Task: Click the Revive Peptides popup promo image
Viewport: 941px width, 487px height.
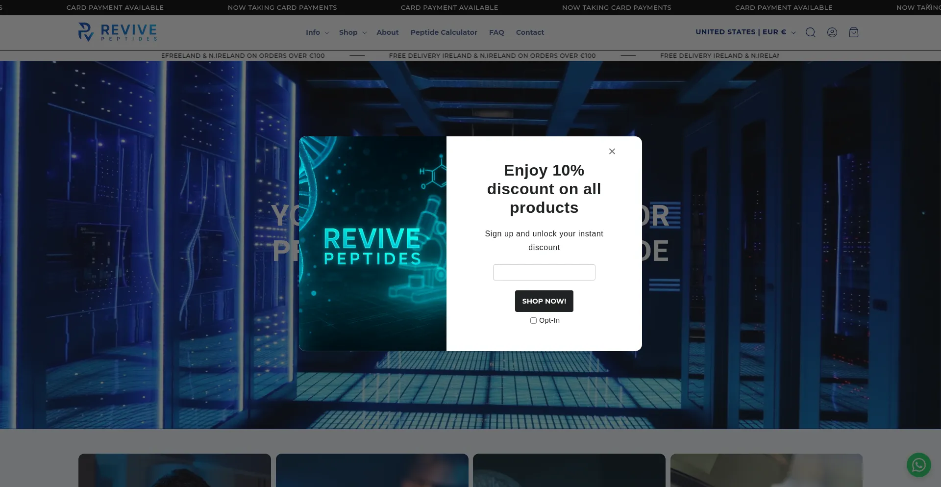Action: click(x=372, y=243)
